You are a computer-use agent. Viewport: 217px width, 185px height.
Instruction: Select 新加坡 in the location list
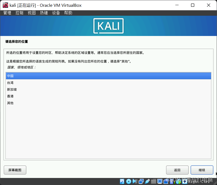coord(109,89)
